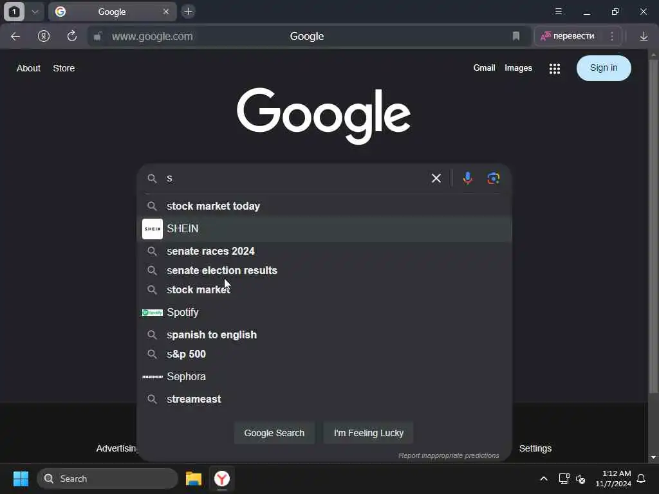Expand the tab list chevron
659x494 pixels.
tap(35, 12)
